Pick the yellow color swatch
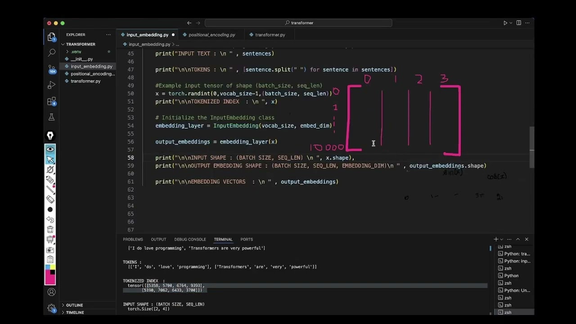Screen dimensions: 576x324 [53, 268]
